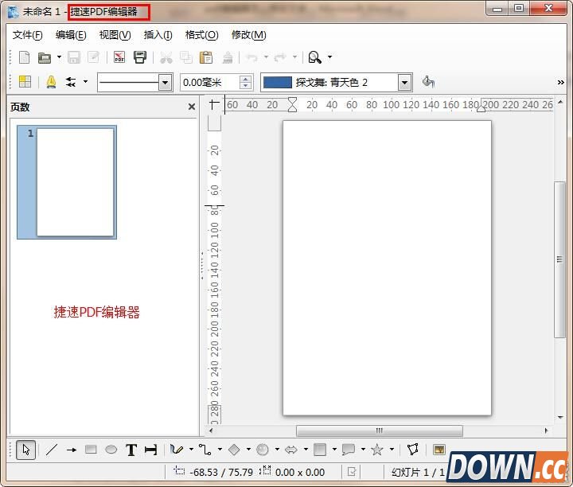Viewport: 573px width, 487px height.
Task: Click the New document icon
Action: (x=25, y=57)
